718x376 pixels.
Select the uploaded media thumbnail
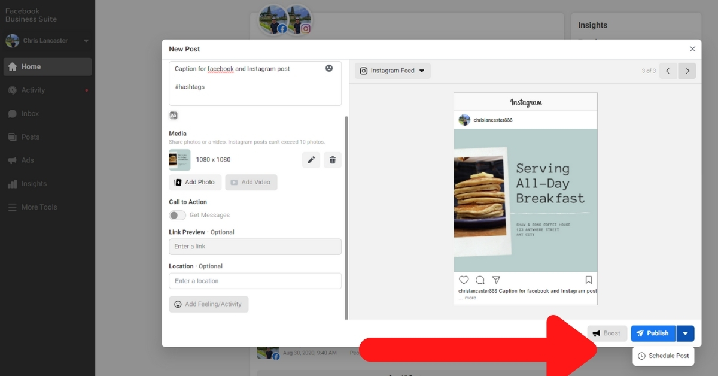[180, 160]
